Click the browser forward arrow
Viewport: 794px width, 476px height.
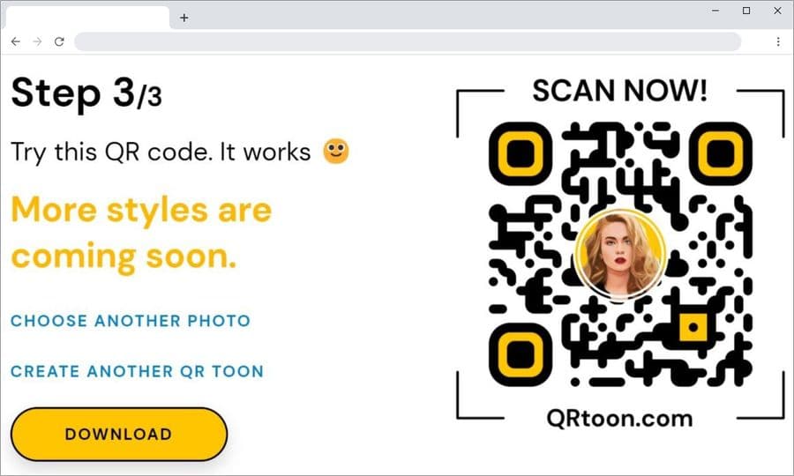click(37, 41)
